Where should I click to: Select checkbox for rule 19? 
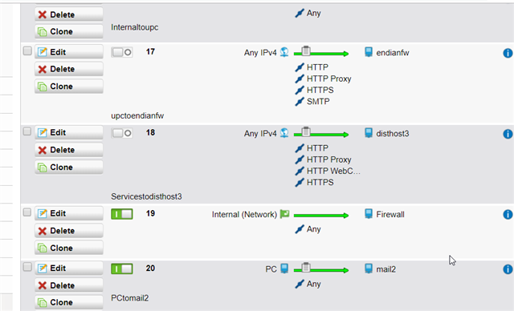(x=27, y=212)
